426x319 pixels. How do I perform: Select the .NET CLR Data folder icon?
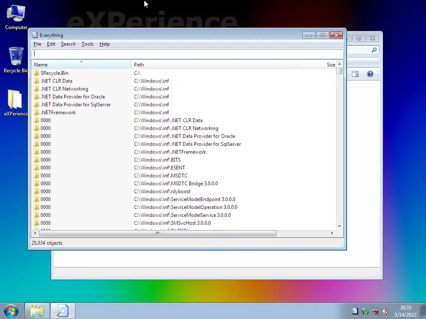37,81
